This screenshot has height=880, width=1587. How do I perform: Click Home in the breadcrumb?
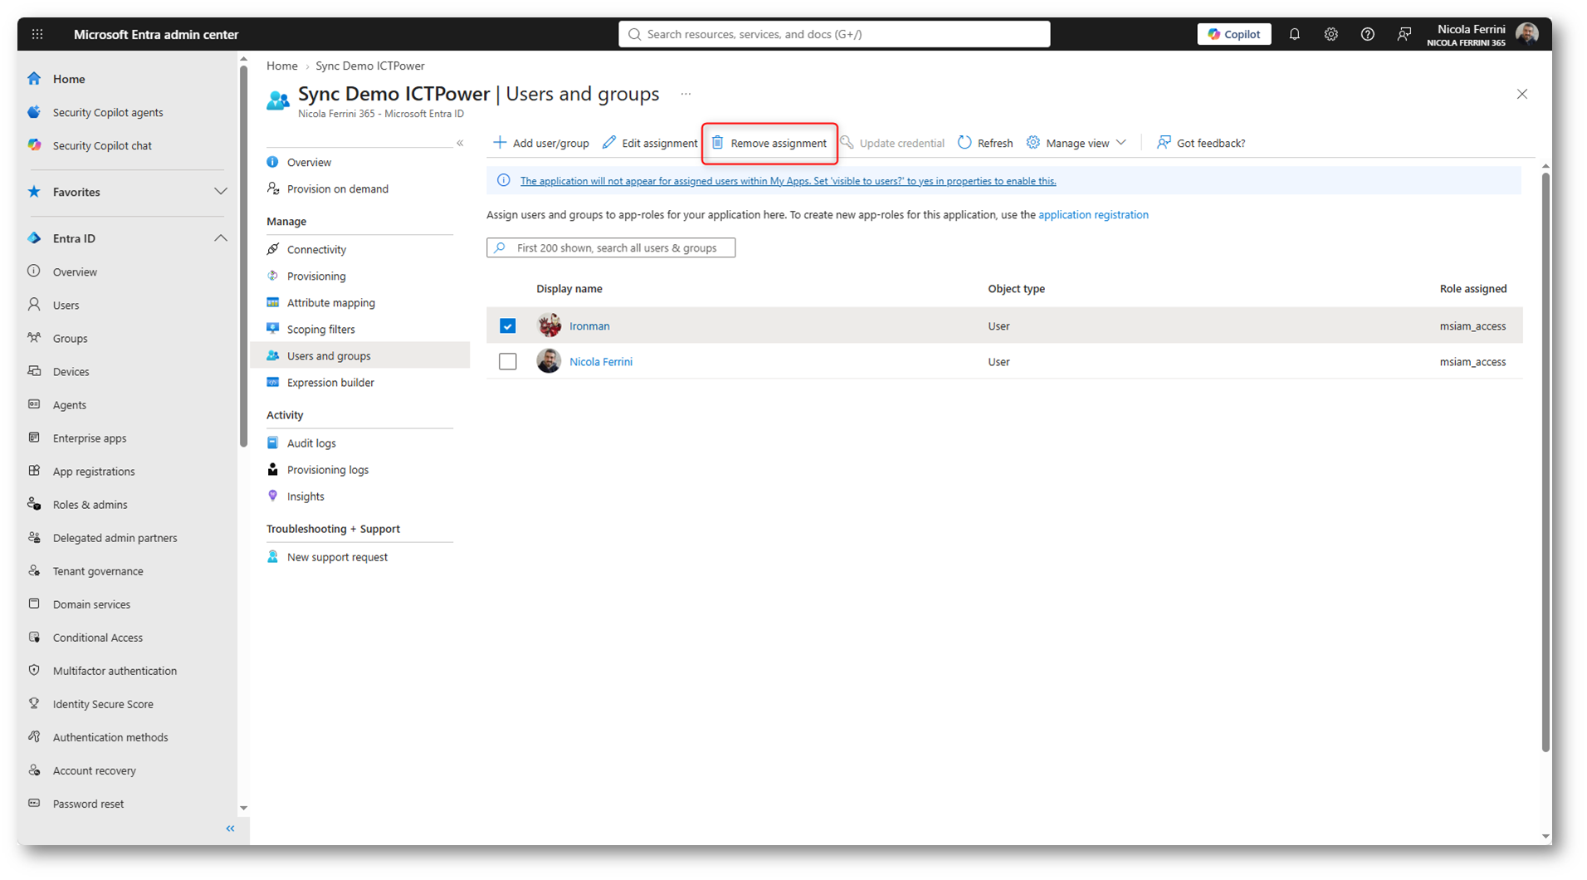[x=282, y=66]
